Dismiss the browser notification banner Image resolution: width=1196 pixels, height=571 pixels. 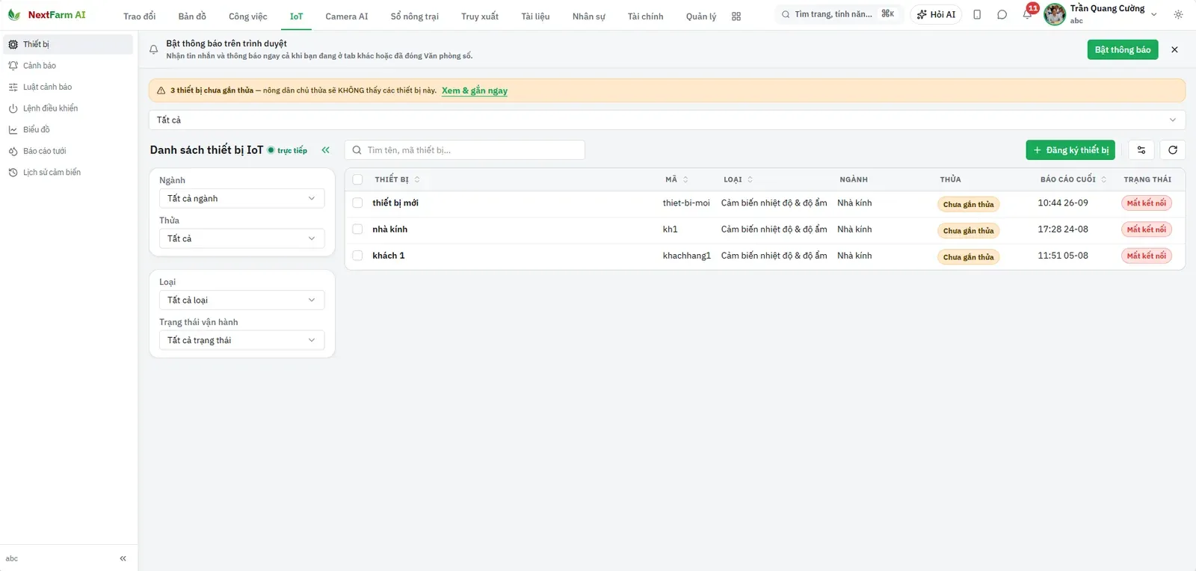click(x=1174, y=49)
